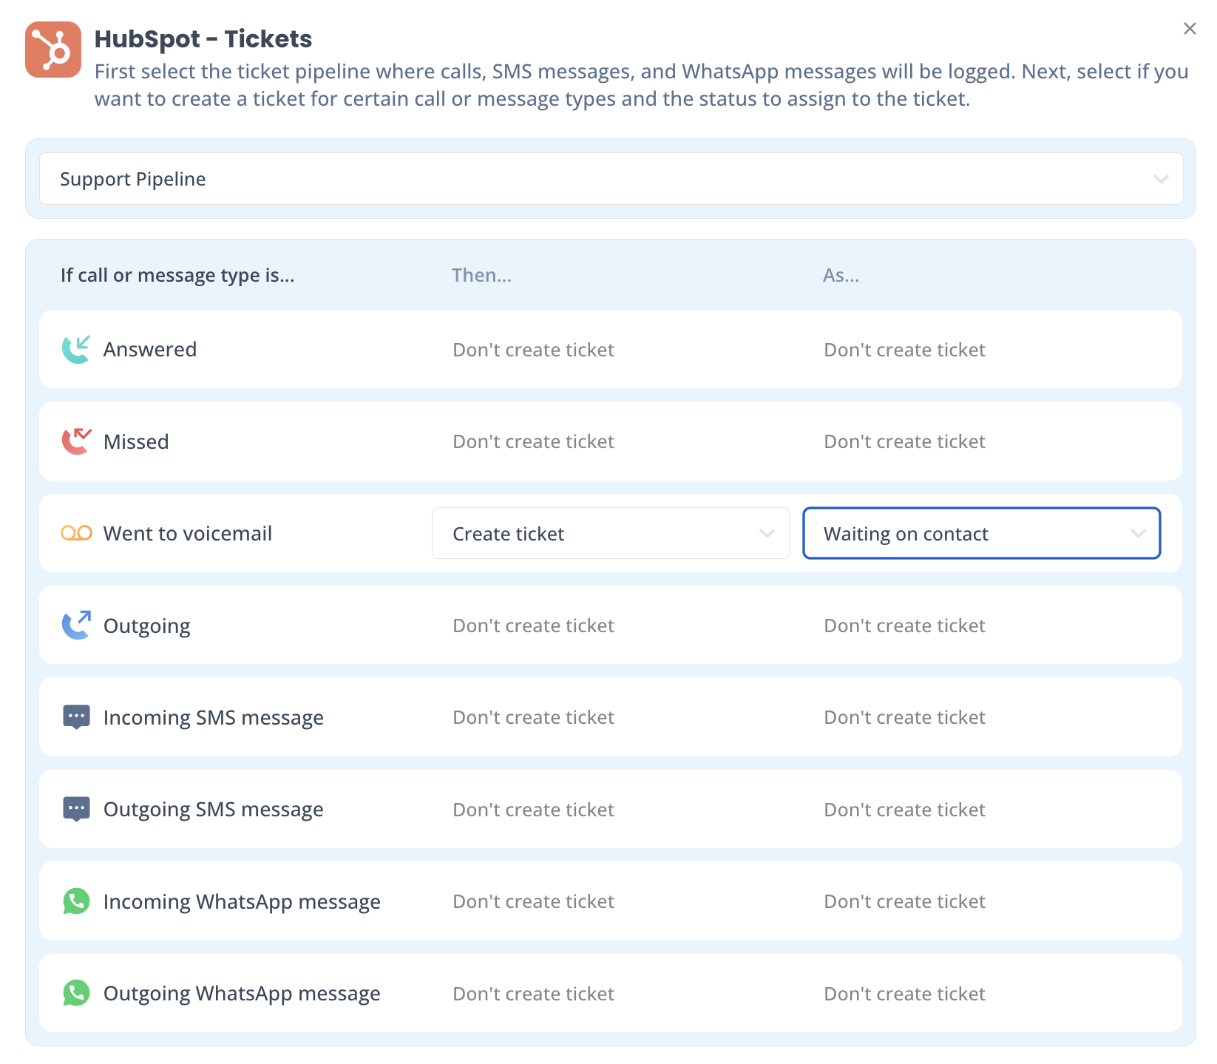This screenshot has width=1217, height=1064.
Task: Select the Missed row's Then option
Action: (x=533, y=441)
